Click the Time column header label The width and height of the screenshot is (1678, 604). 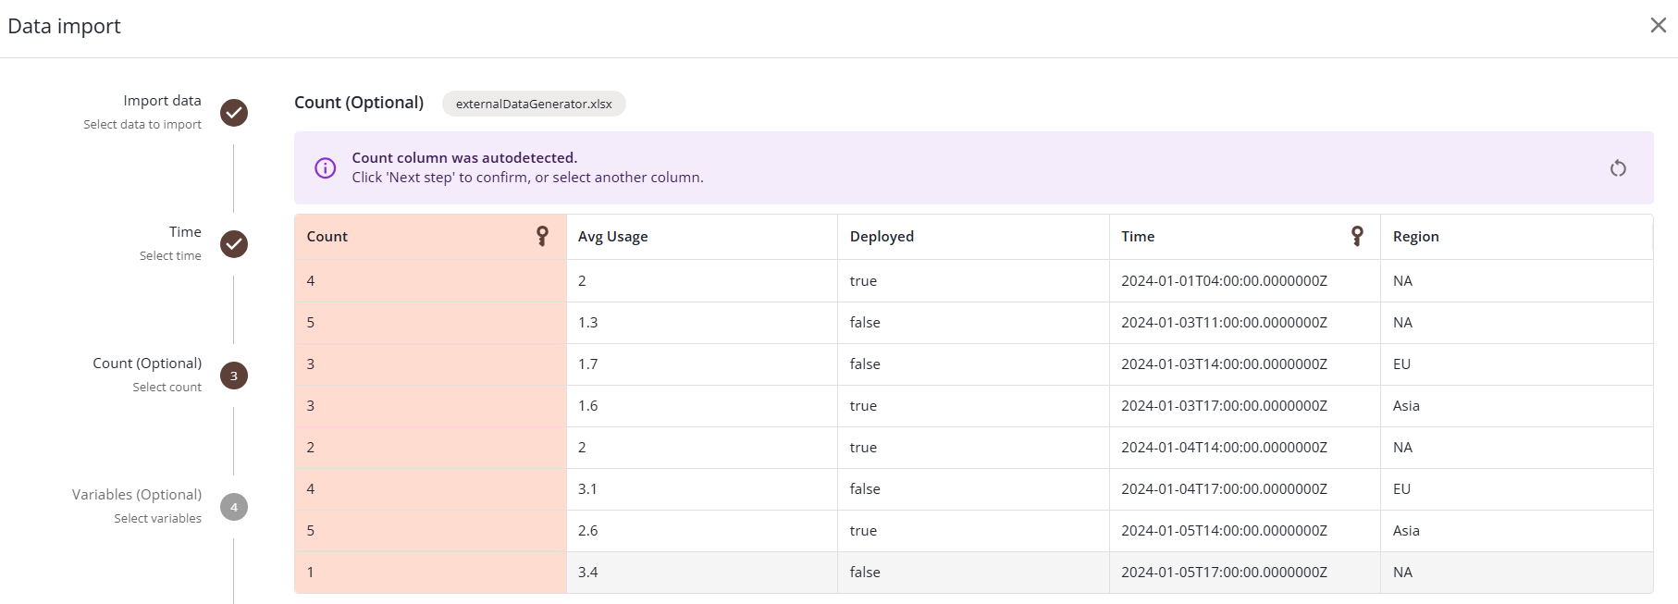[x=1138, y=237]
